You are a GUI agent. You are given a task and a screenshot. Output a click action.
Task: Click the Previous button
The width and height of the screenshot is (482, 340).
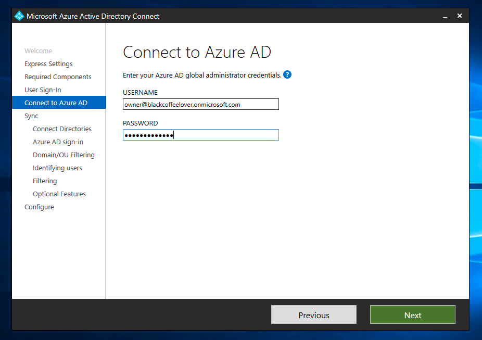click(x=313, y=314)
